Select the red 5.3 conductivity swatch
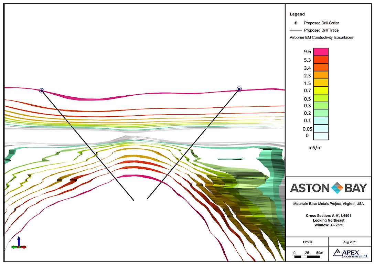375x265 pixels. pos(321,60)
